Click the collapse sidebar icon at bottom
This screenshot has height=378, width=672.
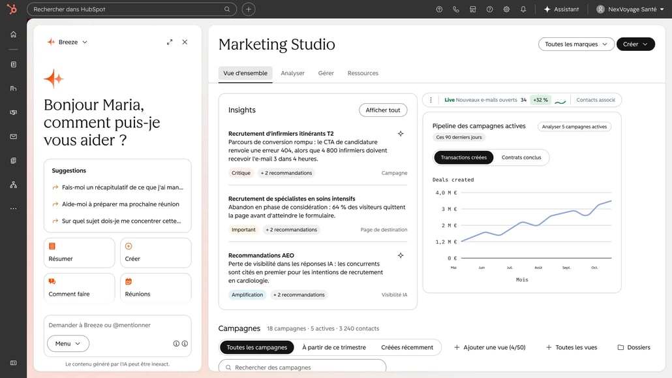coord(13,363)
